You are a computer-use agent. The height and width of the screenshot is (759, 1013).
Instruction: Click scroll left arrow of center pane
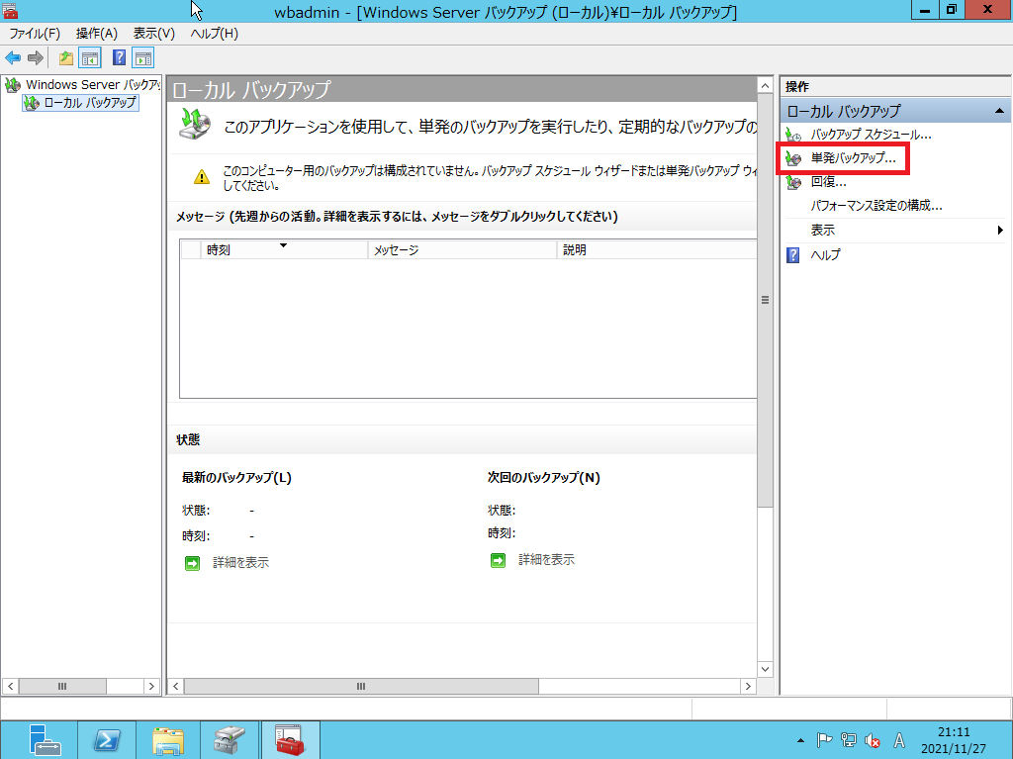[176, 686]
